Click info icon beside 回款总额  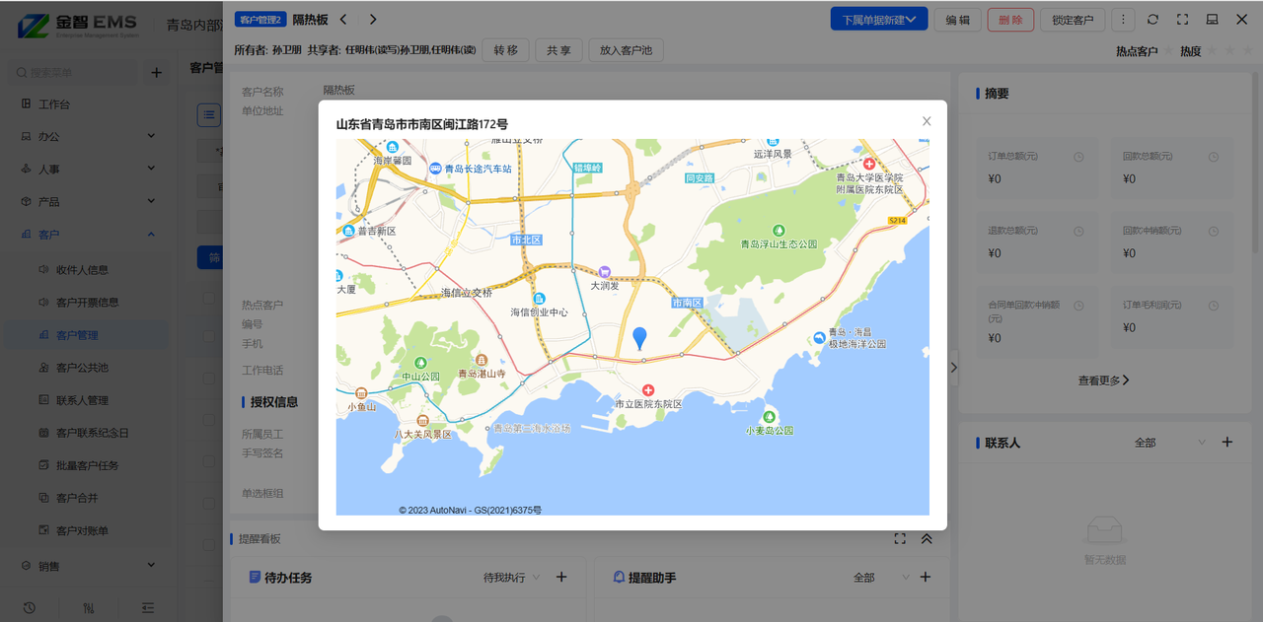(1214, 158)
